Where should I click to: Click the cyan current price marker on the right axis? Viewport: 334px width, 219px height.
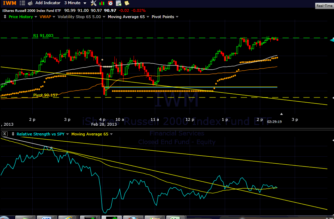tap(332, 40)
